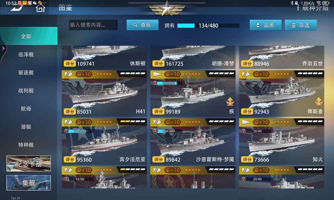Viewport: 334px width, 200px height.
Task: Select the 战列舰 category
Action: pyautogui.click(x=26, y=91)
